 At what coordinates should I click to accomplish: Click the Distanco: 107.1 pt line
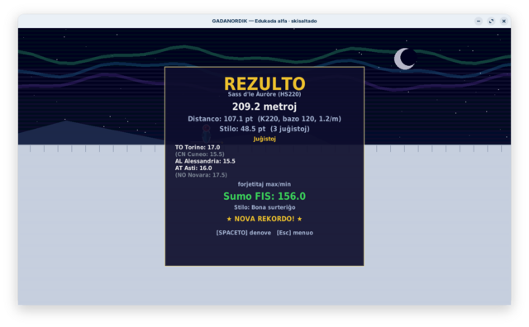[264, 119]
